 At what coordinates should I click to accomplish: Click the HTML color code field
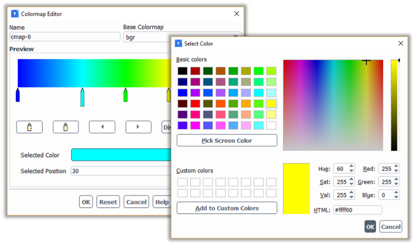pyautogui.click(x=358, y=210)
